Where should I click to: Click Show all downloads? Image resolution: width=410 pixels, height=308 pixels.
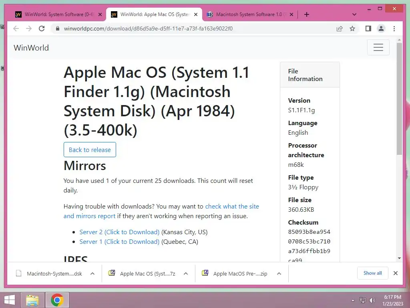(x=373, y=273)
